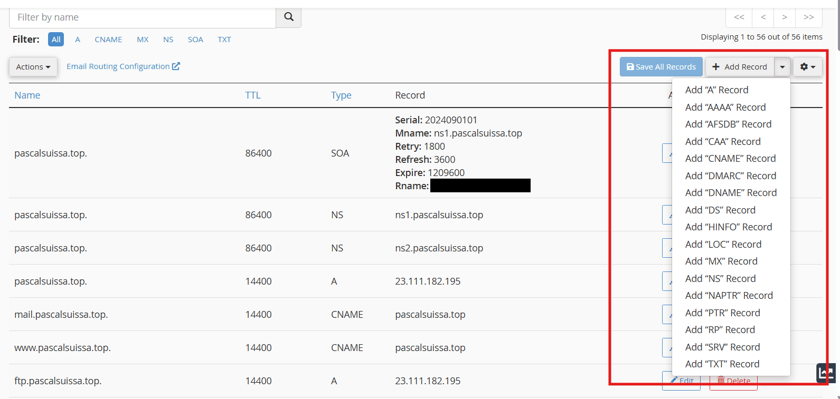Click the Add Record button
Image resolution: width=840 pixels, height=399 pixels.
click(x=740, y=67)
